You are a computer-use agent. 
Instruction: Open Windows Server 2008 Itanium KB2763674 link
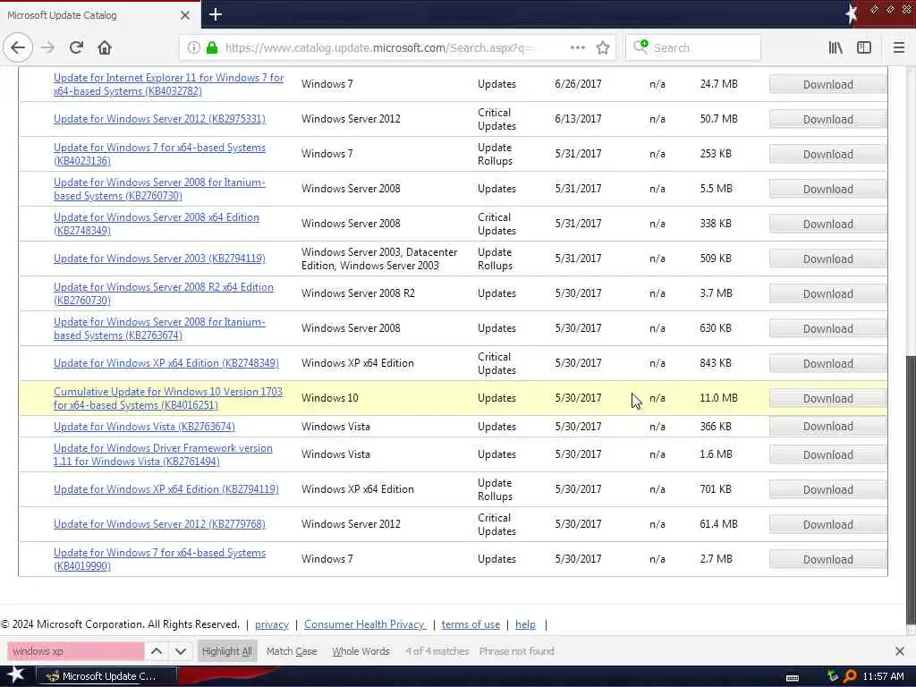click(159, 328)
